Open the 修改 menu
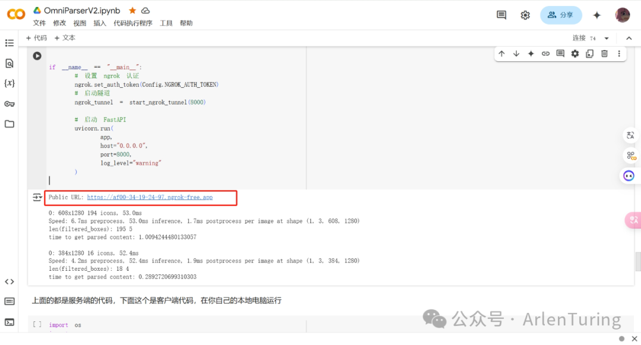Image resolution: width=641 pixels, height=345 pixels. [60, 23]
